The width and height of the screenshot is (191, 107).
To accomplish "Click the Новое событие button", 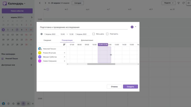I will click(17, 11).
